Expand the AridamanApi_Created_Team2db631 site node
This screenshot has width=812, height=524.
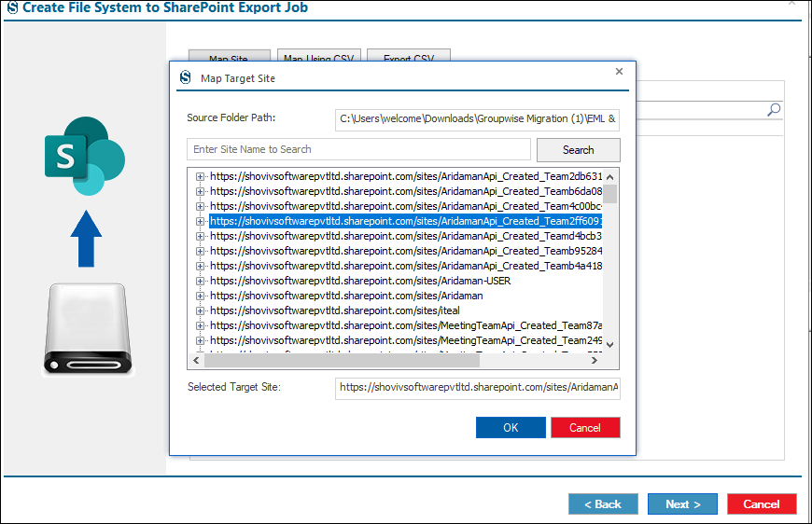[x=200, y=177]
